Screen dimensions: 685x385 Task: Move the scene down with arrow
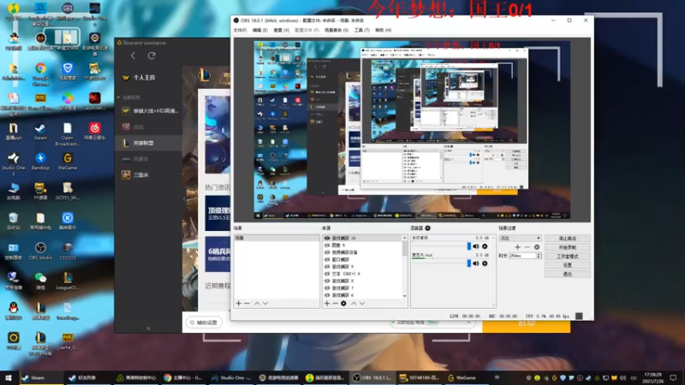point(265,304)
